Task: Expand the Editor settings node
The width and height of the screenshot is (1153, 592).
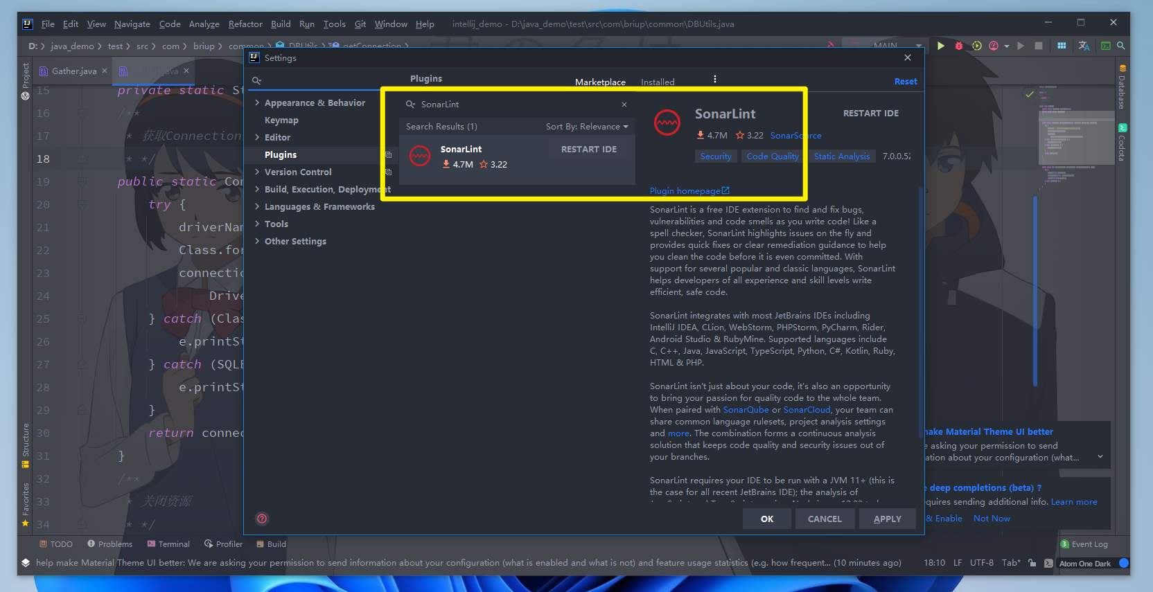Action: [258, 137]
